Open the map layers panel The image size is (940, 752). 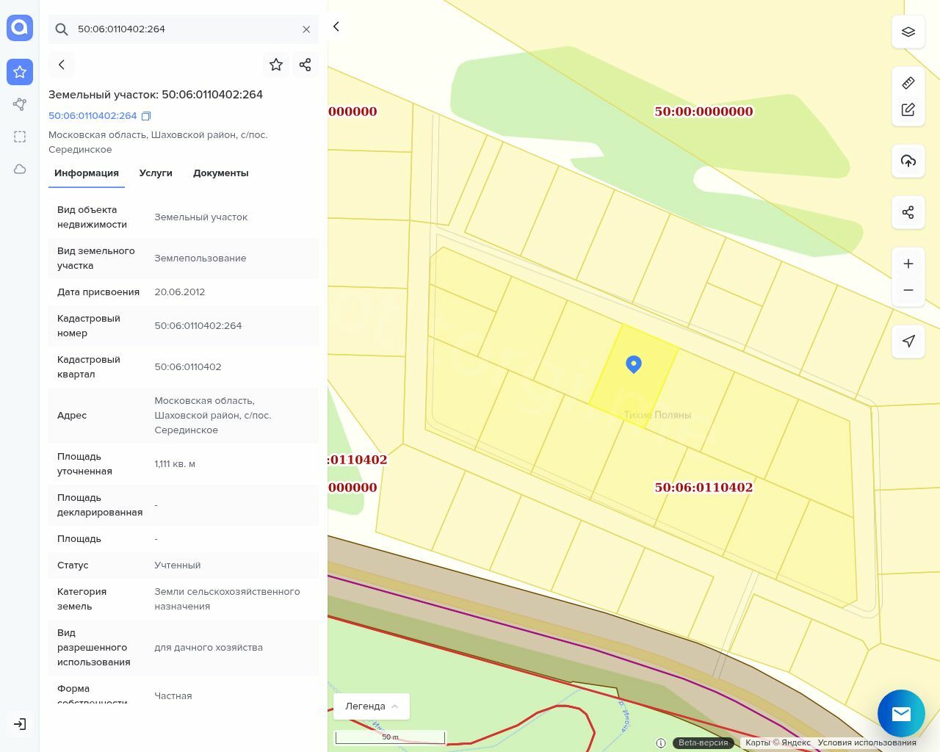tap(908, 32)
